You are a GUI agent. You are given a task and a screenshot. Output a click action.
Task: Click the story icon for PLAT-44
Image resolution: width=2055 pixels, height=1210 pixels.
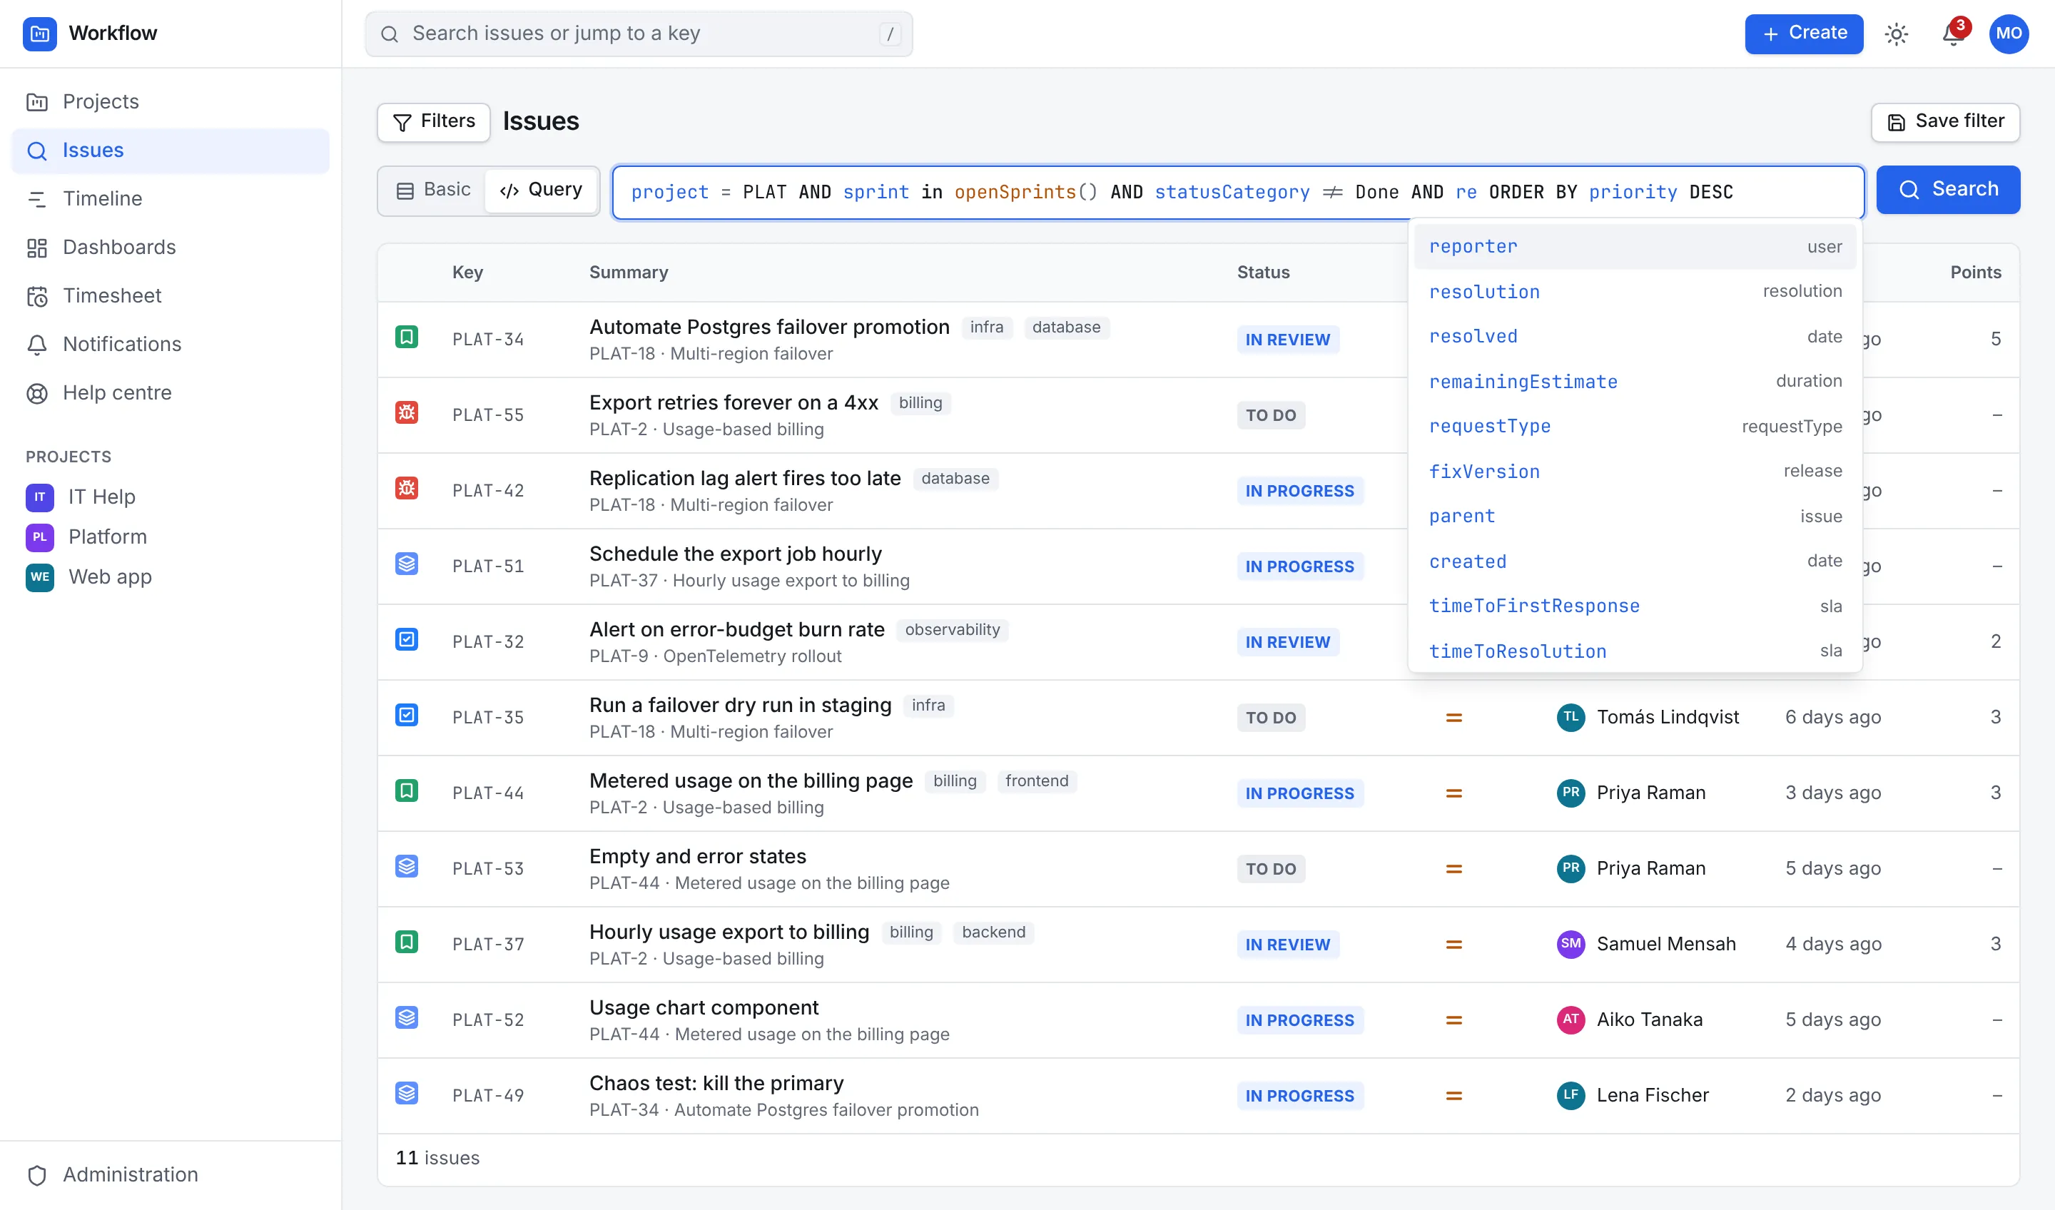406,791
